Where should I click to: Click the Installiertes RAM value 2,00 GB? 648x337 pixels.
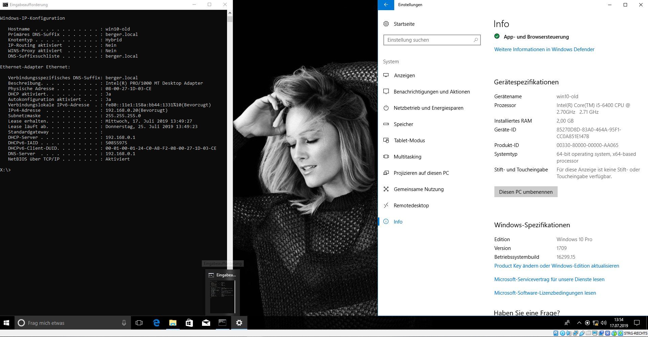565,121
